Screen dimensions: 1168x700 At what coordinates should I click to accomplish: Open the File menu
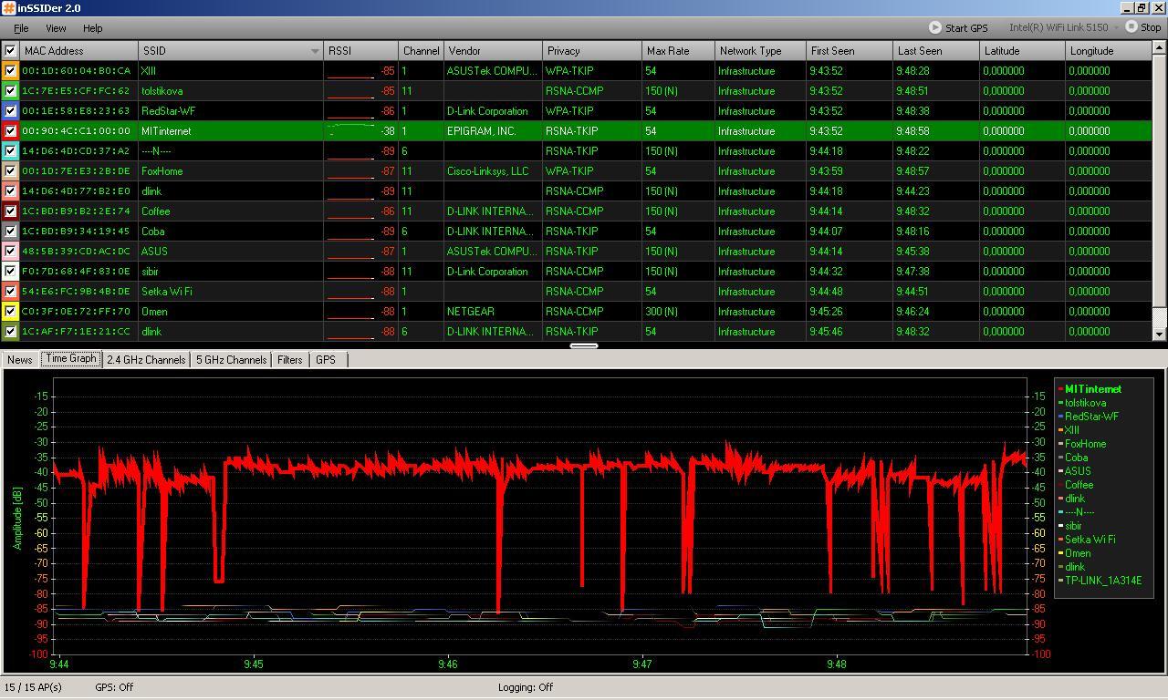pyautogui.click(x=20, y=28)
